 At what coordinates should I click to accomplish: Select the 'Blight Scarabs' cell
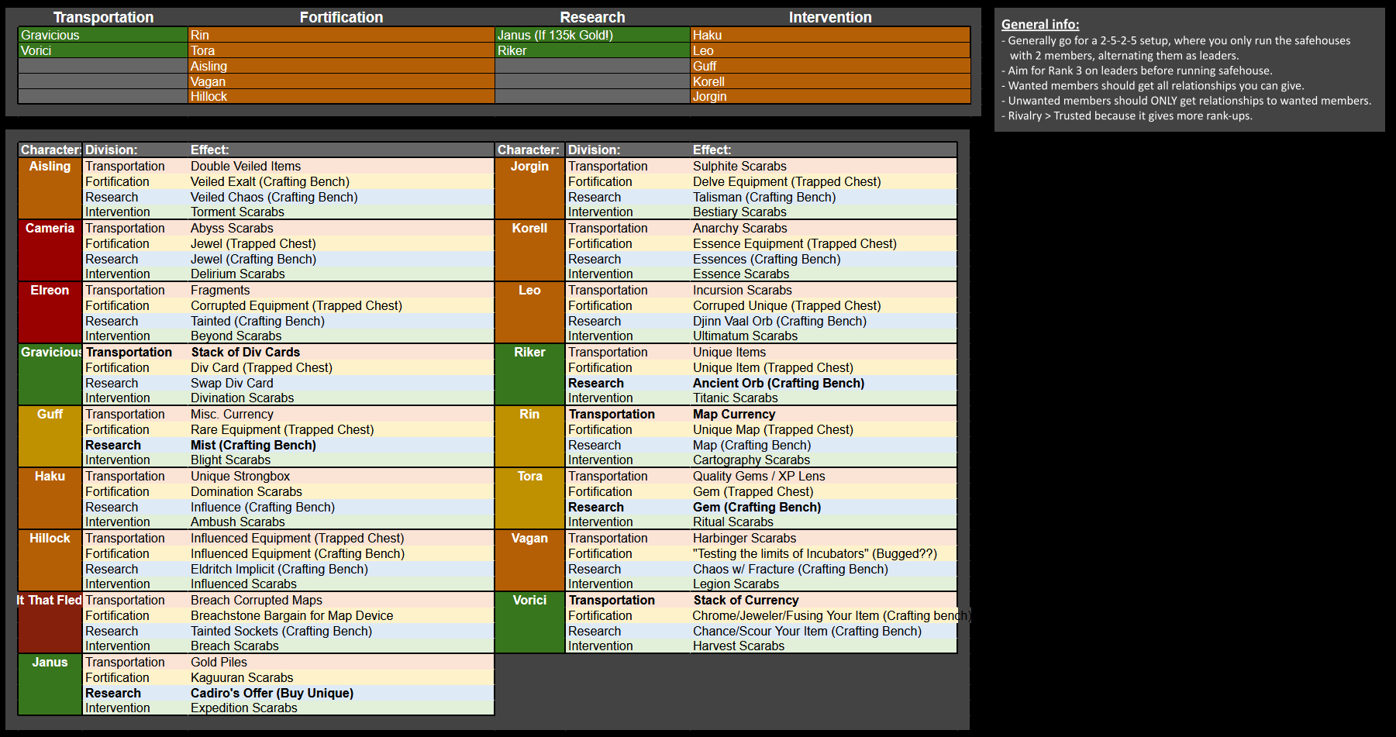(341, 460)
